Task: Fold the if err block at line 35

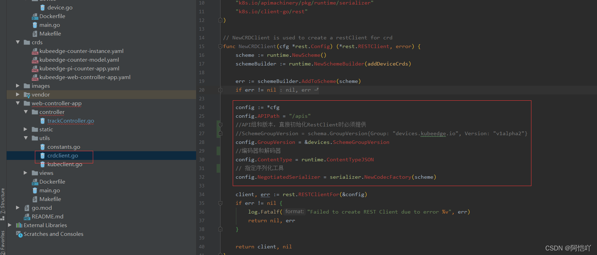Action: pos(220,203)
